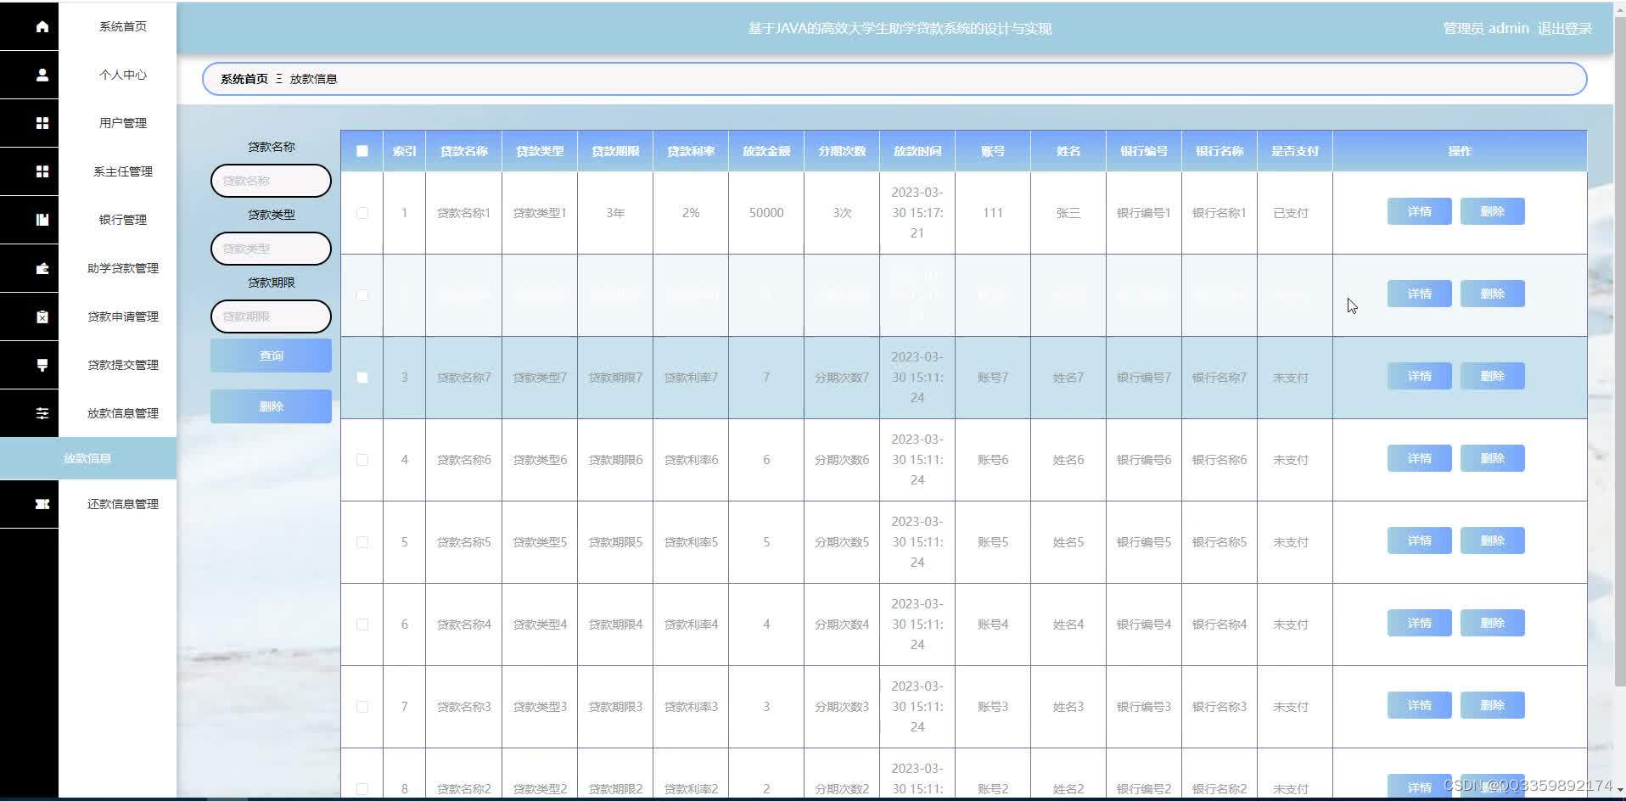Select the 放款信息 submenu item
Screen dimensions: 1626x801
[x=88, y=458]
